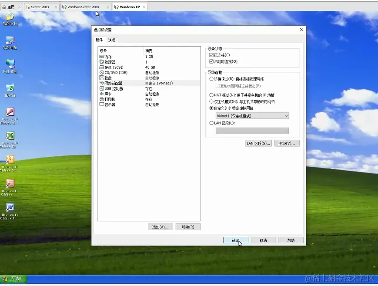Select Bridged mode (桥接模式) radio button

coord(211,79)
